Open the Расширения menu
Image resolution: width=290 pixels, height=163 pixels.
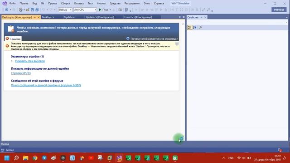132,3
